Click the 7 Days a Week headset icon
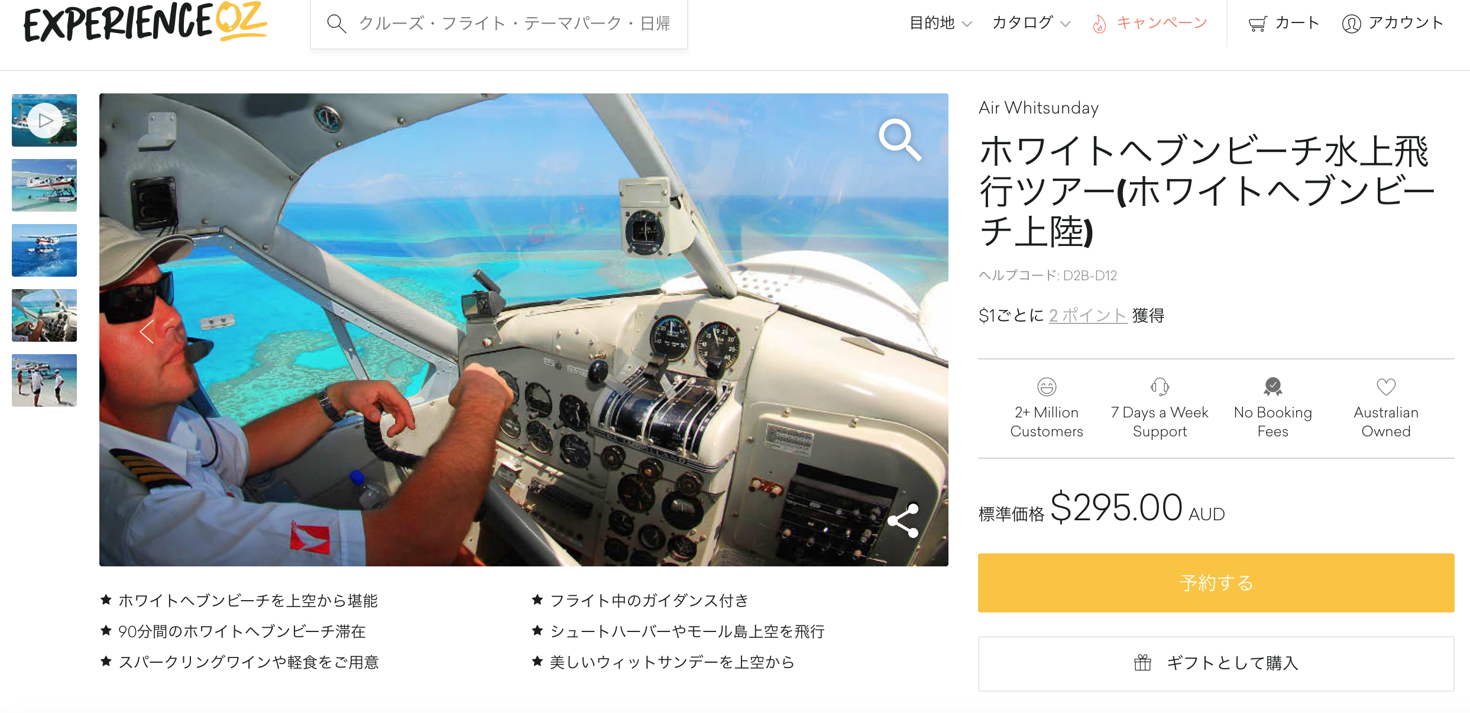1470x713 pixels. (x=1160, y=387)
